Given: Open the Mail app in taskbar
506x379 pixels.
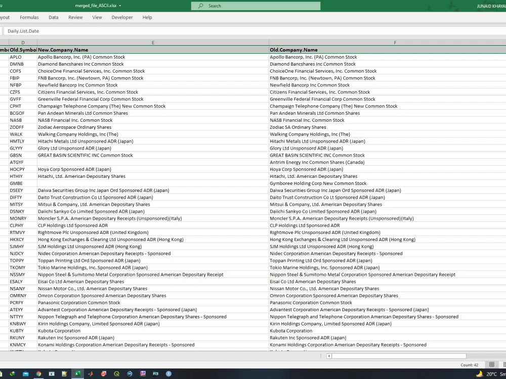Looking at the screenshot, I should [x=25, y=374].
